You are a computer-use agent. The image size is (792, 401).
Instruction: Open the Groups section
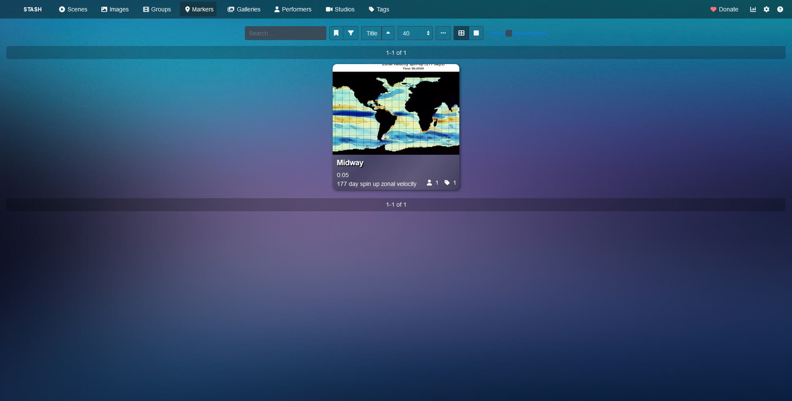(x=157, y=9)
